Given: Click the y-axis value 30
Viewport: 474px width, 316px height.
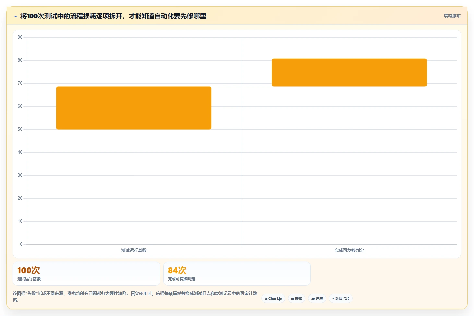Looking at the screenshot, I should (x=20, y=175).
